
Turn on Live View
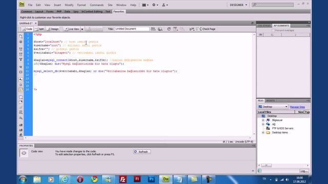[x=72, y=29]
